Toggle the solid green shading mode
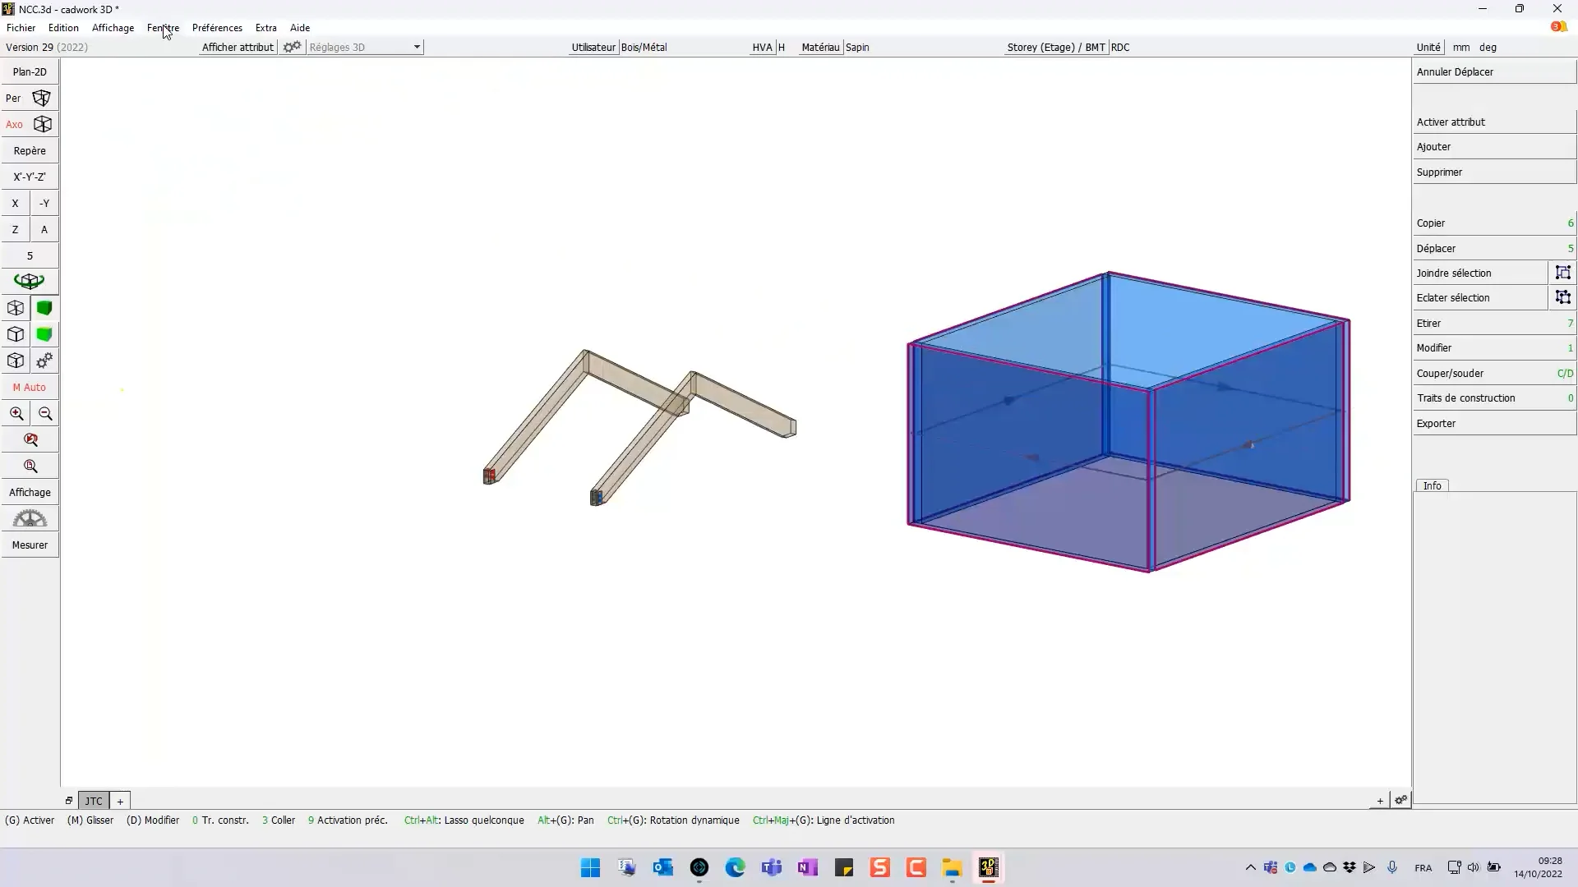The width and height of the screenshot is (1578, 887). click(44, 308)
